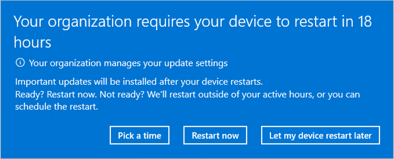Viewport: 394px width, 159px height.
Task: Click the 'Your organization manages your update settings' text
Action: [x=128, y=63]
